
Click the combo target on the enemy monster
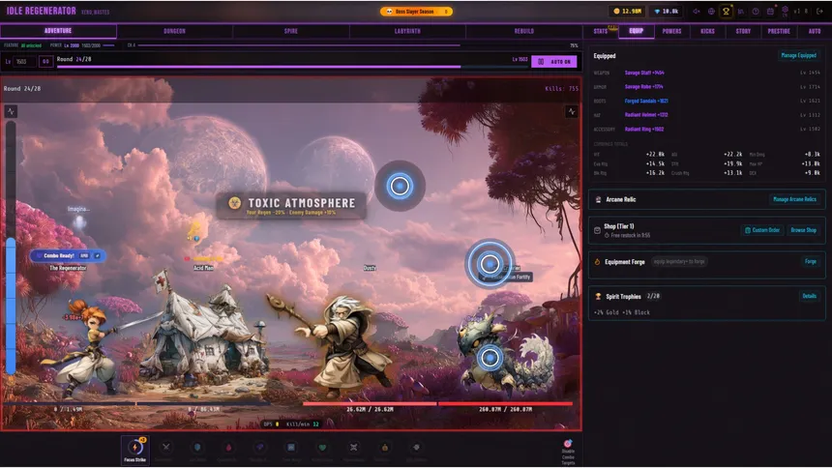pos(490,358)
